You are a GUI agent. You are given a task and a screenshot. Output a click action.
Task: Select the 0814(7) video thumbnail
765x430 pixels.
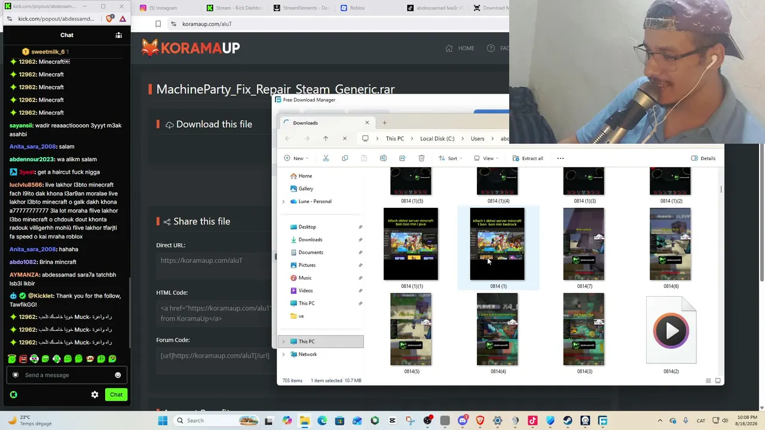click(x=584, y=244)
